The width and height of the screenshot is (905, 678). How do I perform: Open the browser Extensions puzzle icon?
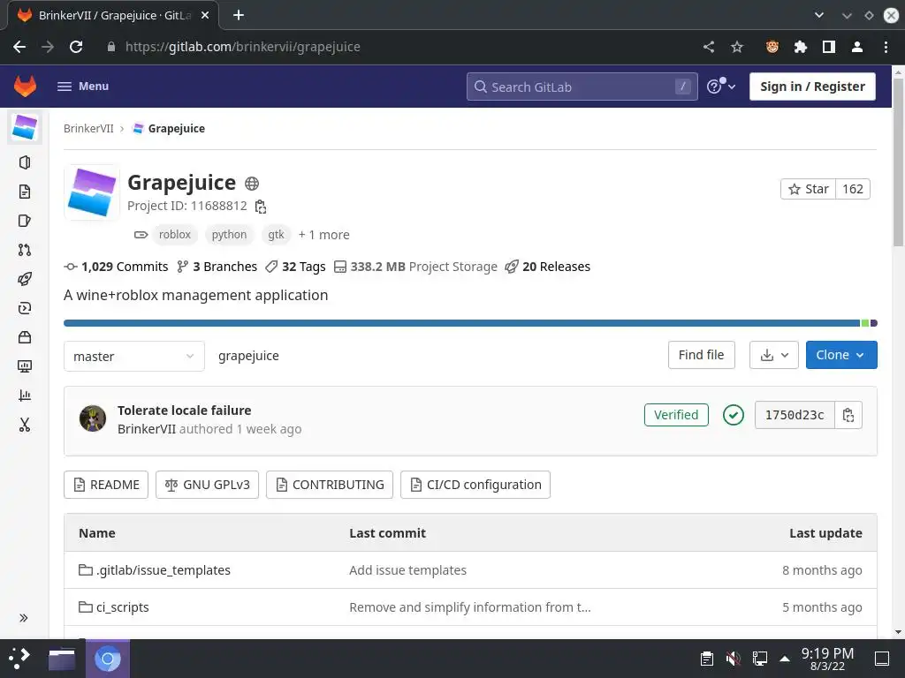click(801, 47)
